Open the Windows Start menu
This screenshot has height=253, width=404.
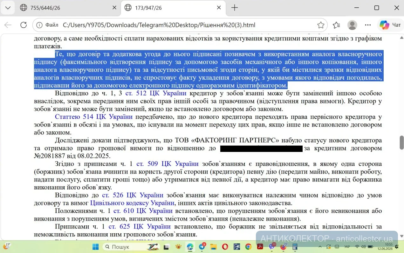(x=95, y=247)
